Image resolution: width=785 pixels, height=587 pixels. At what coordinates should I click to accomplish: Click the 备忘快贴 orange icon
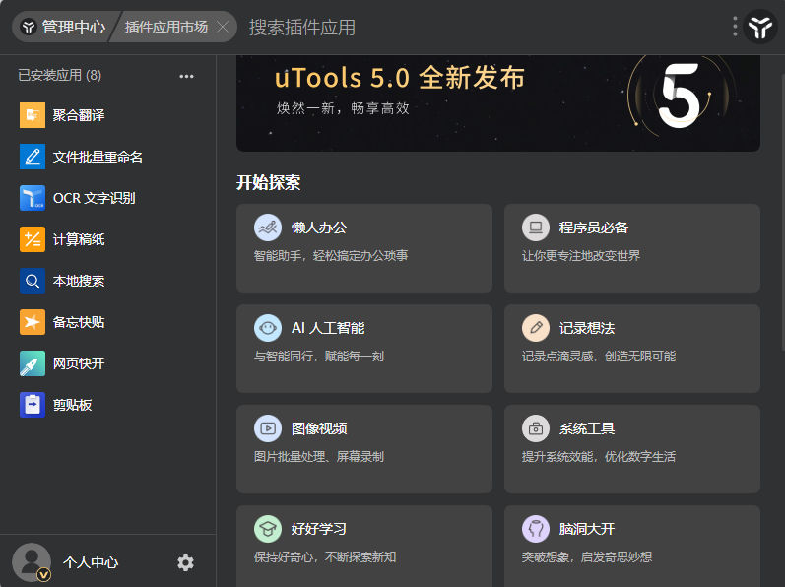click(x=33, y=322)
